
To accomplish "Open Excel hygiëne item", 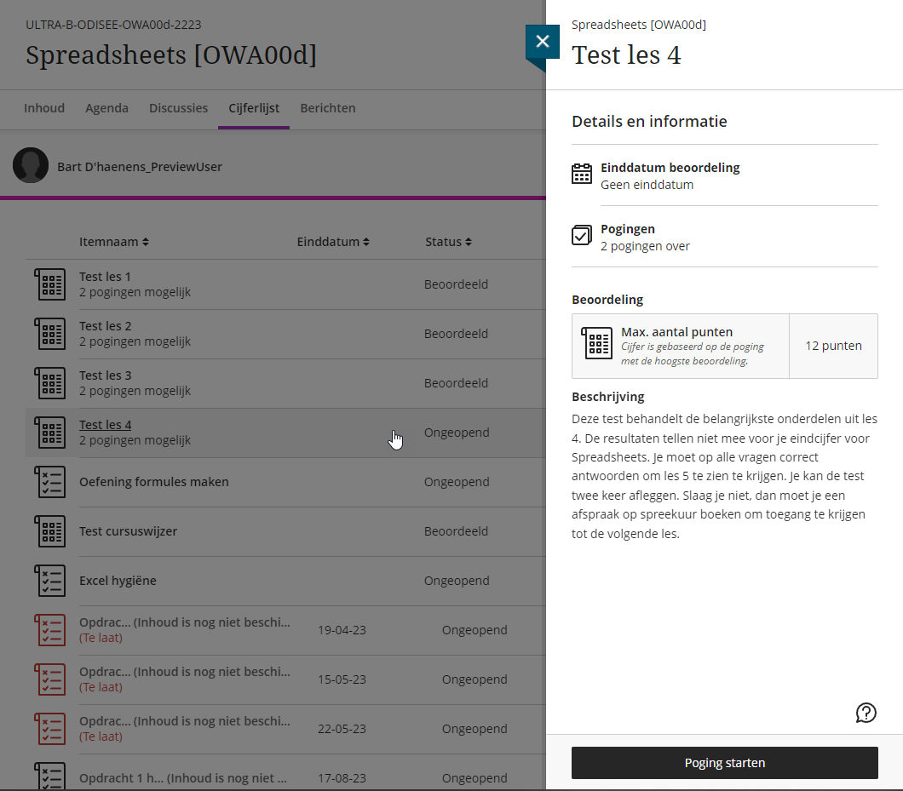I will (118, 581).
